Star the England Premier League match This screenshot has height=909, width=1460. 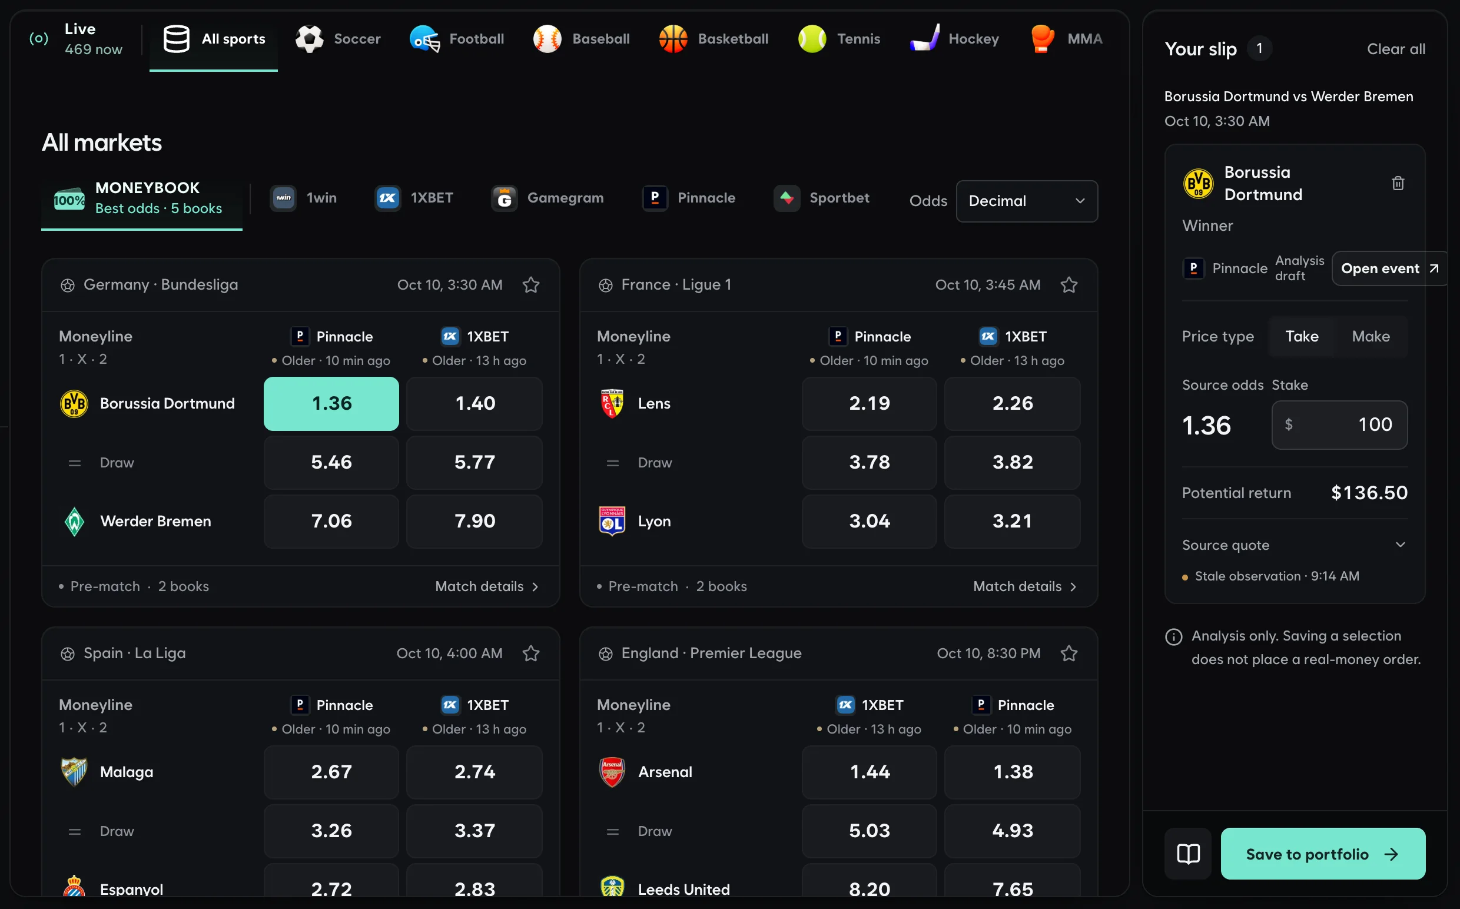[1069, 653]
